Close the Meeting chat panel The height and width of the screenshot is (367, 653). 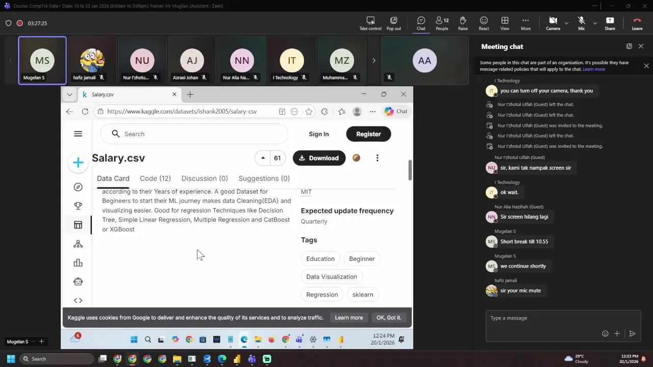click(641, 46)
